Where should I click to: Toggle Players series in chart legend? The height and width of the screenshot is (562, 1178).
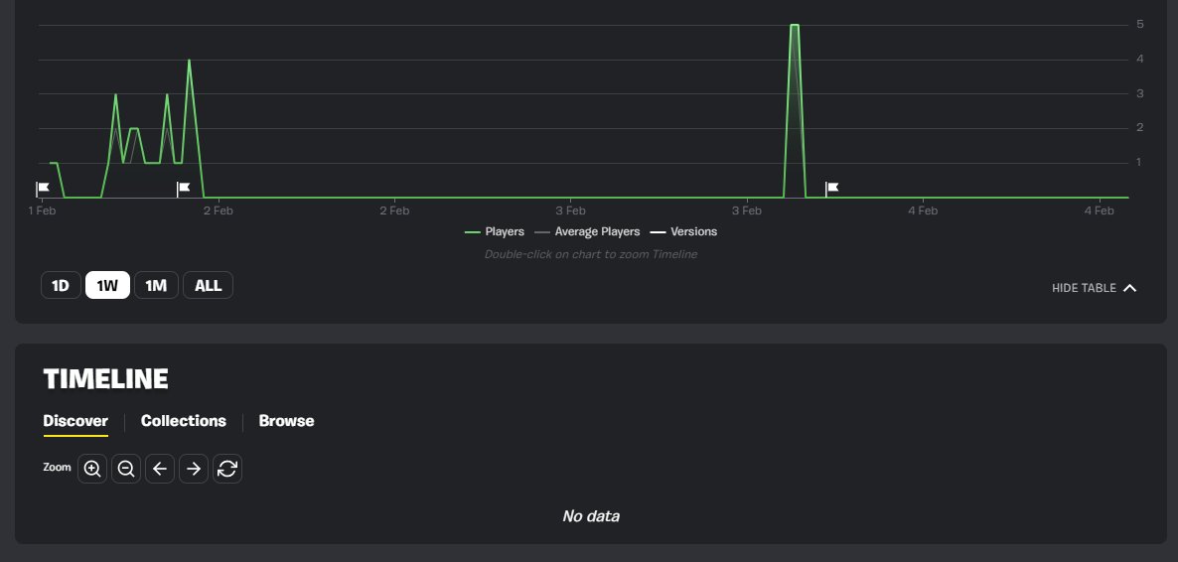[495, 232]
